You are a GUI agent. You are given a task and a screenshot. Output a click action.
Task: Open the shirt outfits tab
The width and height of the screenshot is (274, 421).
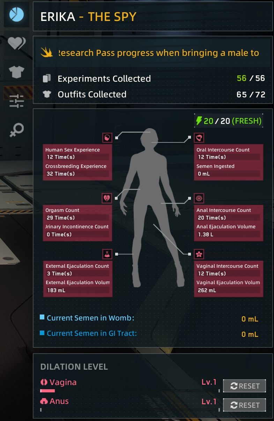[16, 72]
